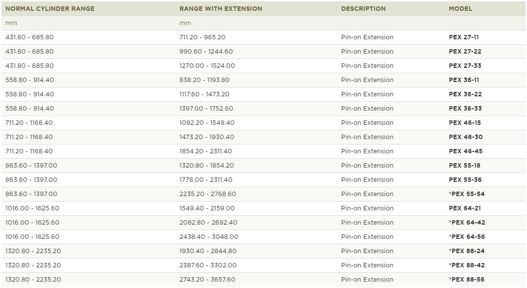Select the starred PEX 55-54 model
The height and width of the screenshot is (288, 527).
pyautogui.click(x=467, y=194)
